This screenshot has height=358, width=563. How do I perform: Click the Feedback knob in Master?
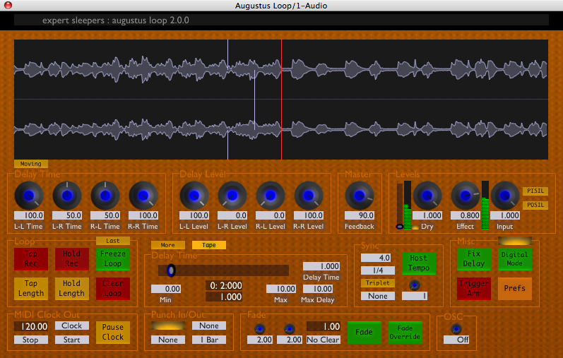coord(359,196)
